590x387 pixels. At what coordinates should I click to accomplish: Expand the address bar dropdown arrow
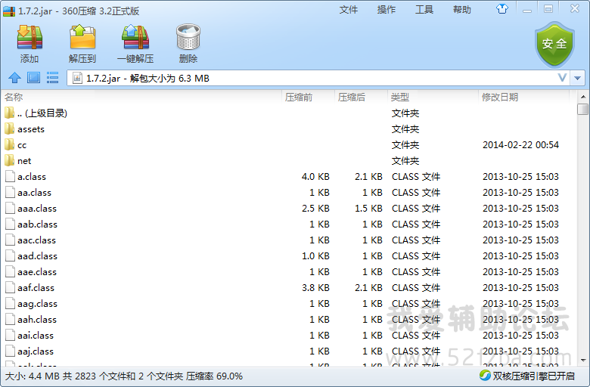point(578,78)
